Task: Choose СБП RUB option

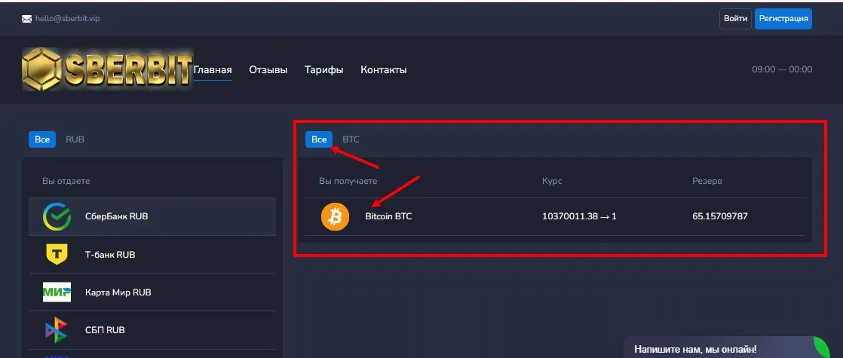Action: [x=152, y=330]
